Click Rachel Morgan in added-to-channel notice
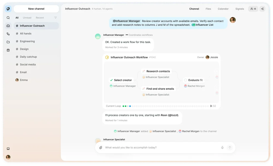This screenshot has height=166, width=273. pyautogui.click(x=189, y=131)
